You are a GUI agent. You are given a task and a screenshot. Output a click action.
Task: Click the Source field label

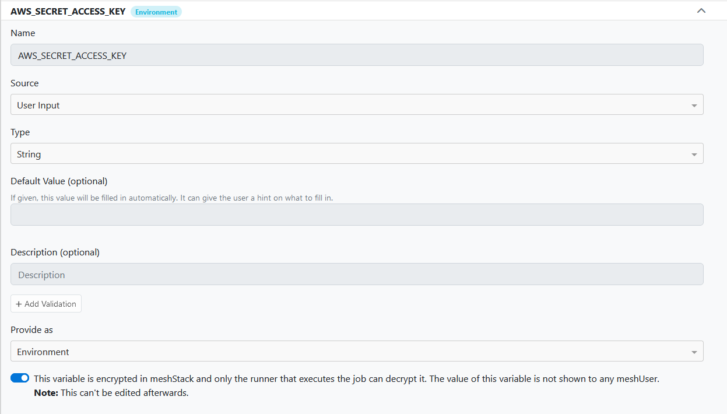click(x=24, y=83)
